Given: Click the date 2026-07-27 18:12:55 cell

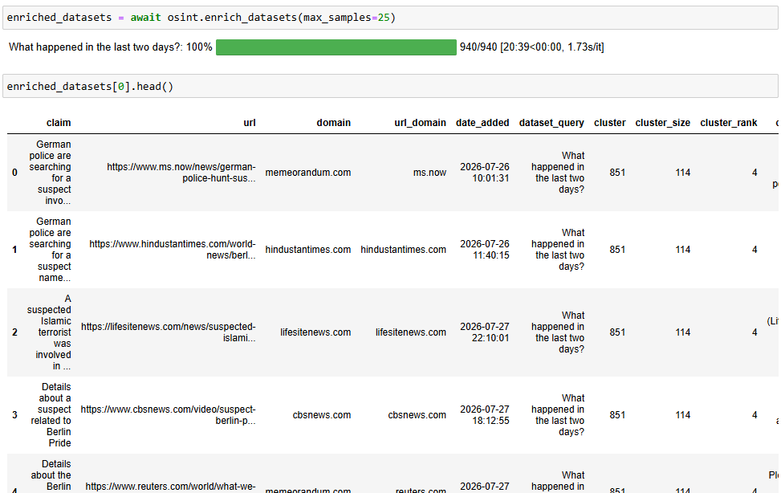Looking at the screenshot, I should [x=485, y=415].
